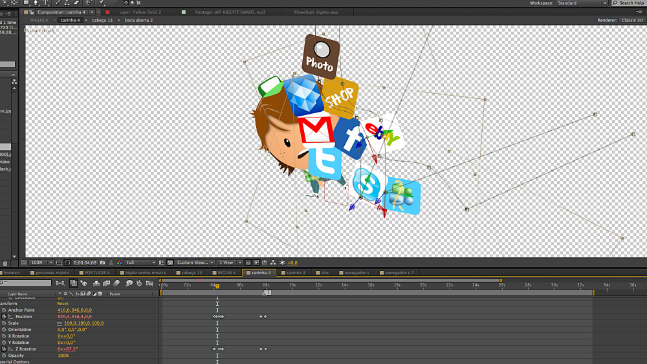This screenshot has height=364, width=647.
Task: Switch to the navegador s 7 timeline tab
Action: pos(399,272)
